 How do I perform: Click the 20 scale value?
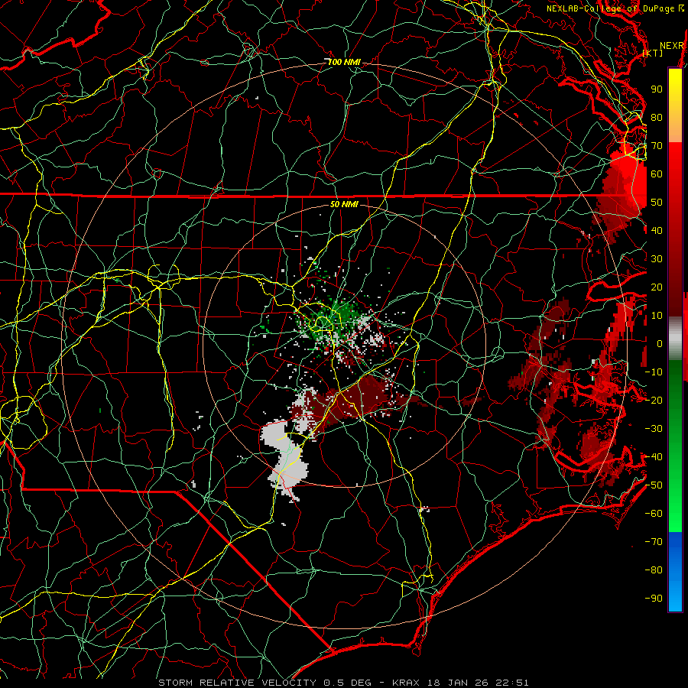(x=657, y=287)
